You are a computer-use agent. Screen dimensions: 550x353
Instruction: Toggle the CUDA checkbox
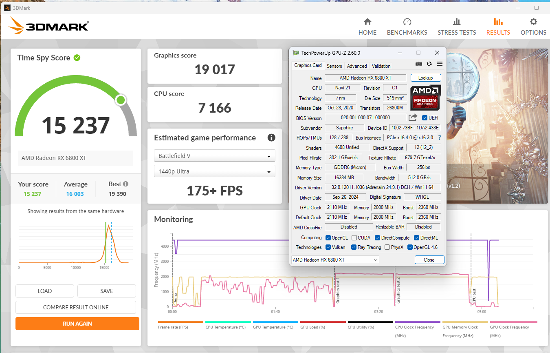tap(354, 238)
